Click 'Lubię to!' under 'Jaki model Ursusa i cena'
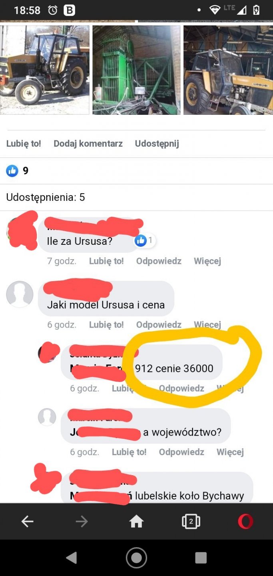273x576 pixels. [106, 325]
